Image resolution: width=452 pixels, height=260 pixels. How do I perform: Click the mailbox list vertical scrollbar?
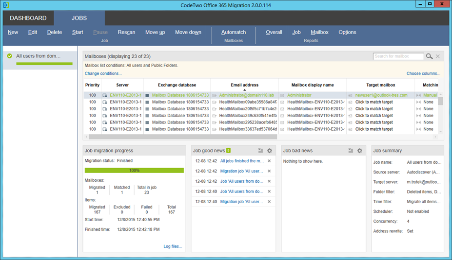coord(440,101)
